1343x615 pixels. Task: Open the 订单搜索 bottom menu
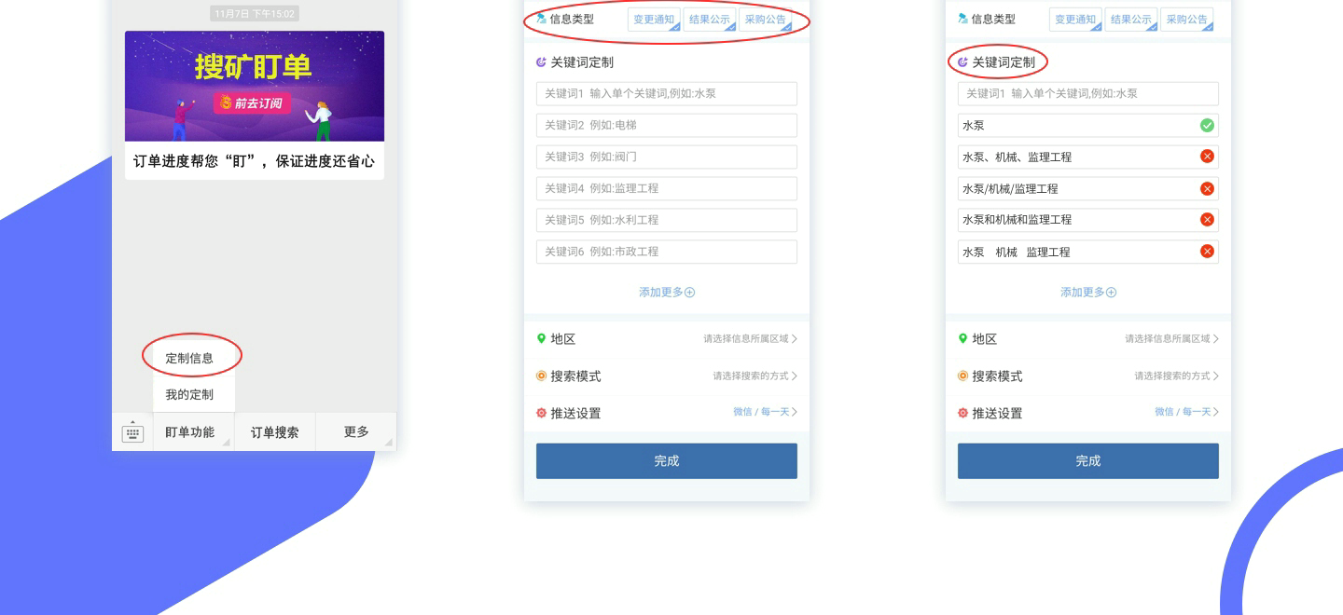(275, 432)
